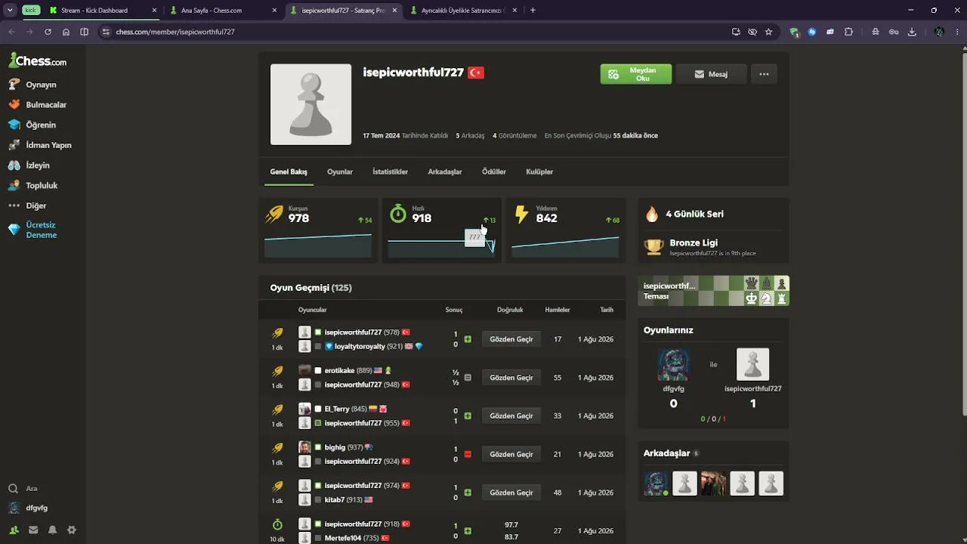
Task: Open result icon for El_Terry game
Action: point(468,416)
